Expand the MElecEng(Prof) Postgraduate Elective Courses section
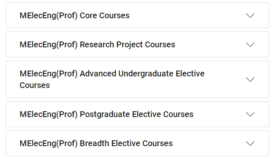The height and width of the screenshot is (159, 276). (137, 114)
